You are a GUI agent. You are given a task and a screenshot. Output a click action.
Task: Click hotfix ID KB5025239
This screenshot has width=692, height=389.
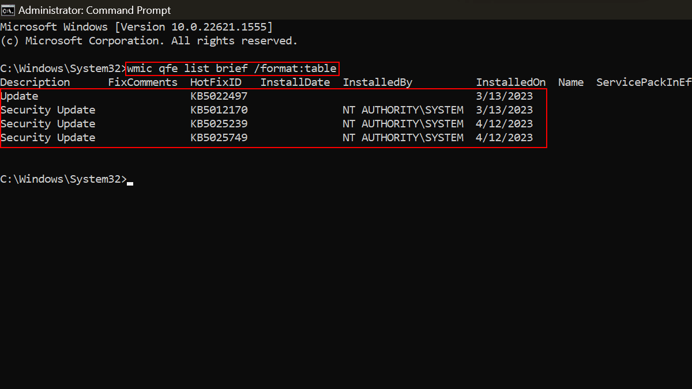coord(219,124)
